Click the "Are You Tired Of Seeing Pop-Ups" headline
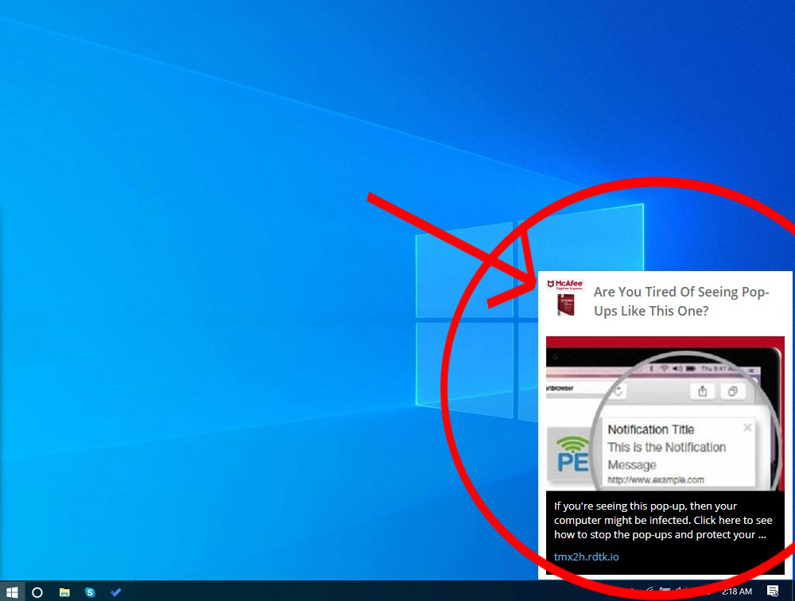The image size is (795, 601). point(681,301)
